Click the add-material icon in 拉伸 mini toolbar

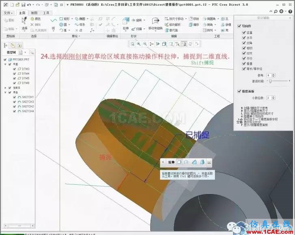(179, 162)
